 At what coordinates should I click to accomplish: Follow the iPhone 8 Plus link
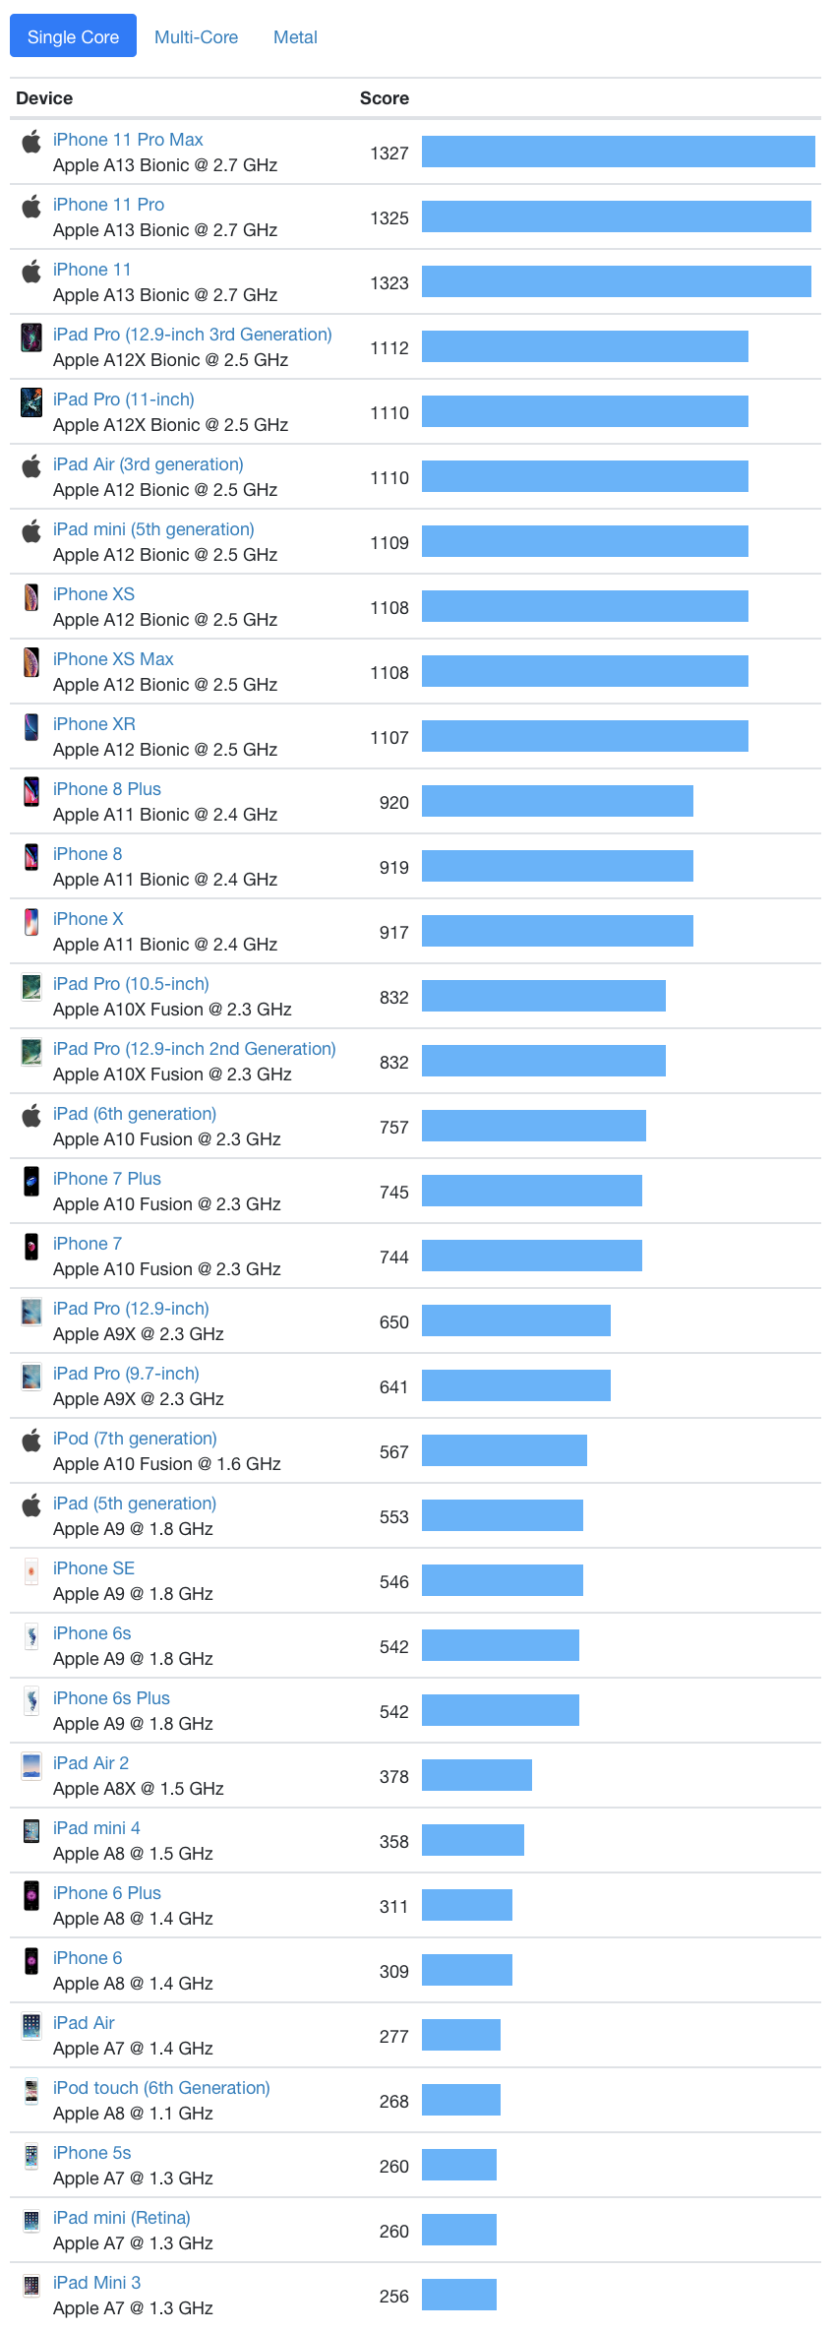tap(106, 789)
